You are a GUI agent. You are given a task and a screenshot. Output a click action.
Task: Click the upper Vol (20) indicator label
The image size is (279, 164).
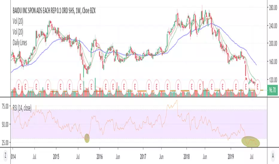pos(18,21)
